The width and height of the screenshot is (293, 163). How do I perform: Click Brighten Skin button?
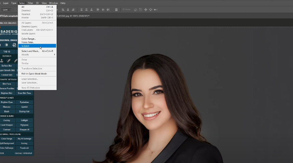[7, 93]
